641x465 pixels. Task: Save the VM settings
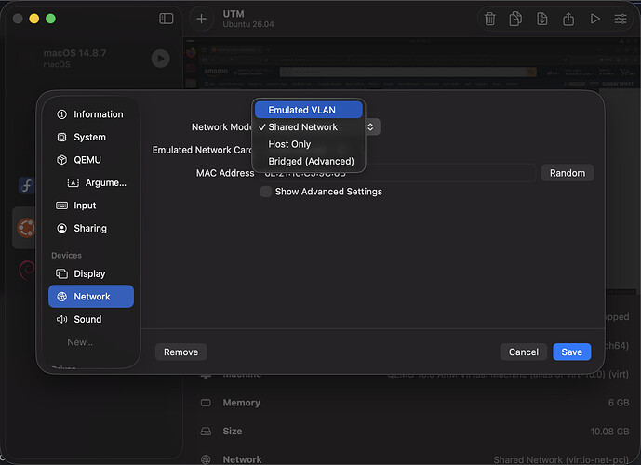pyautogui.click(x=571, y=352)
